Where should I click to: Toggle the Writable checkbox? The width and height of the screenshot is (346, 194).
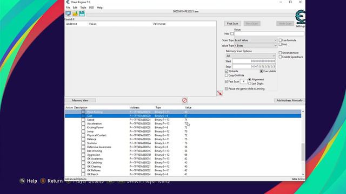[227, 71]
